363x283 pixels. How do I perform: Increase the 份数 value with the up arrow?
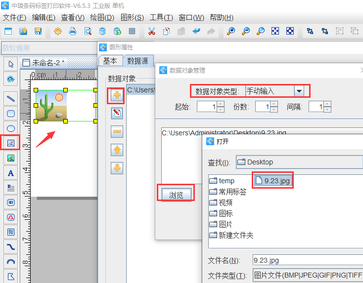pyautogui.click(x=274, y=104)
